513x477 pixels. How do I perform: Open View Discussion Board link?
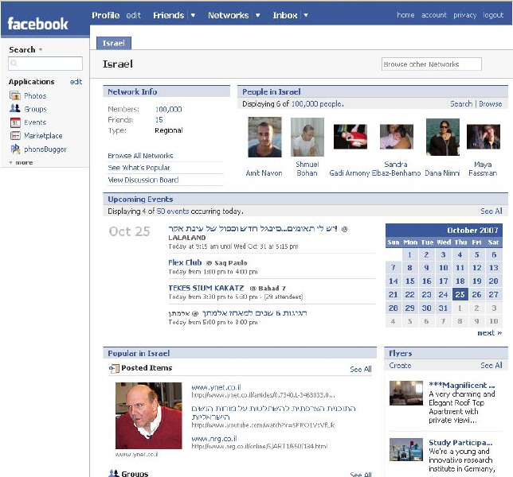tap(143, 180)
